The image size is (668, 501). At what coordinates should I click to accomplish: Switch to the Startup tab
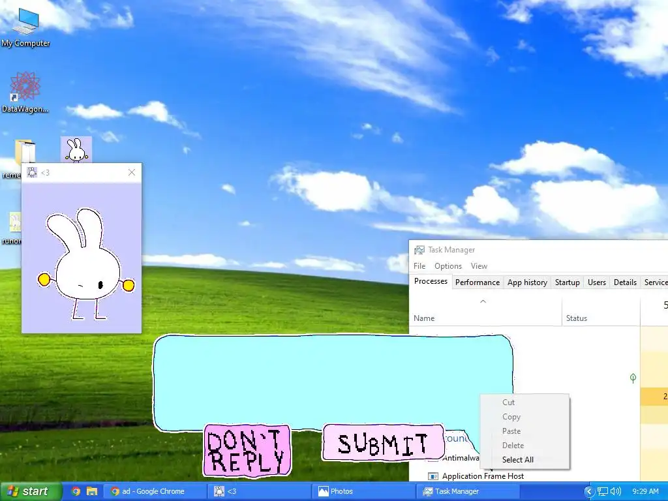point(567,282)
